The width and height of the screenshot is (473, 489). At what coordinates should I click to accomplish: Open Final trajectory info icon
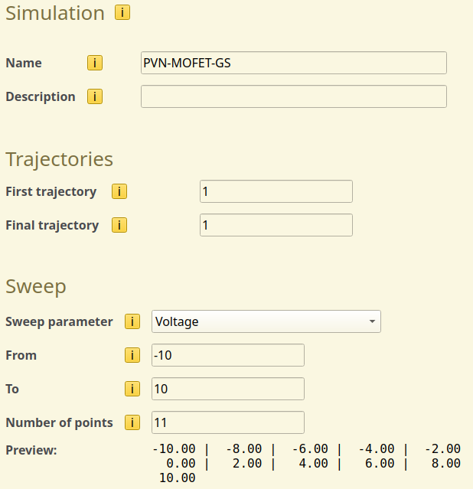(119, 225)
